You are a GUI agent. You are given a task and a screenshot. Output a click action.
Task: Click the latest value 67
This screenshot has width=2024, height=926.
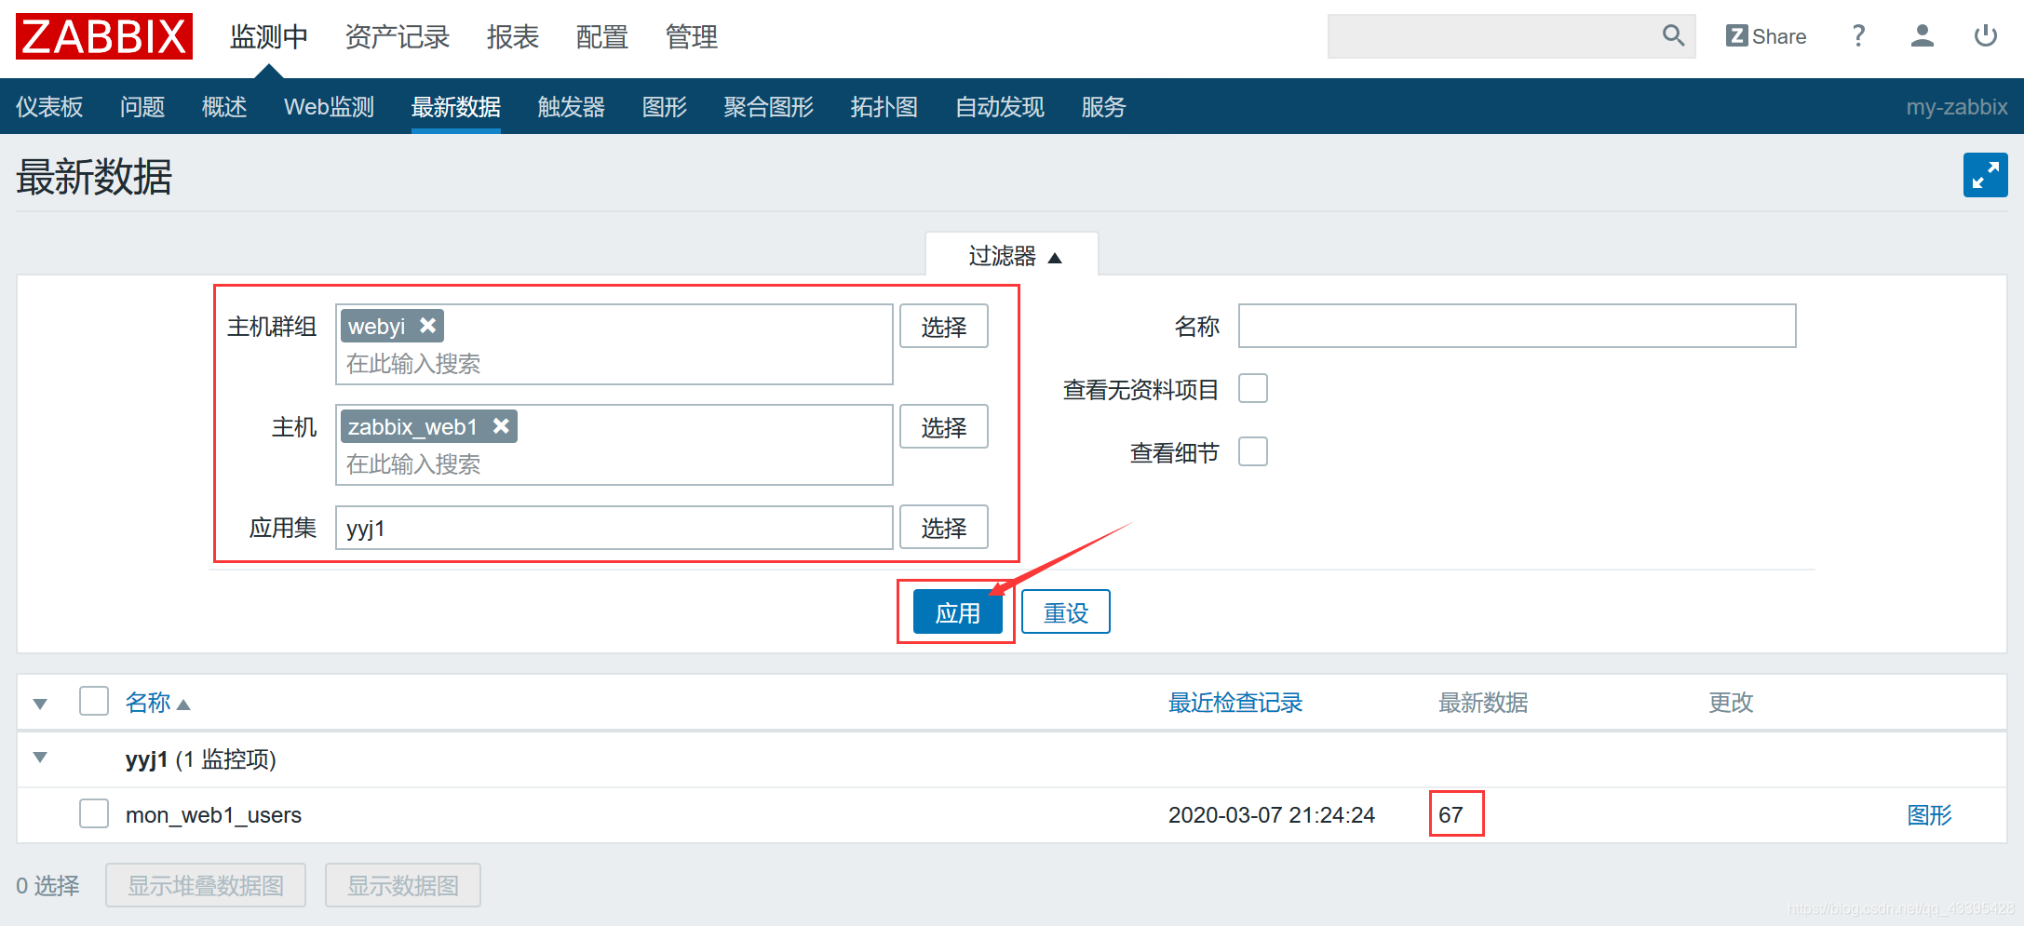click(1451, 815)
